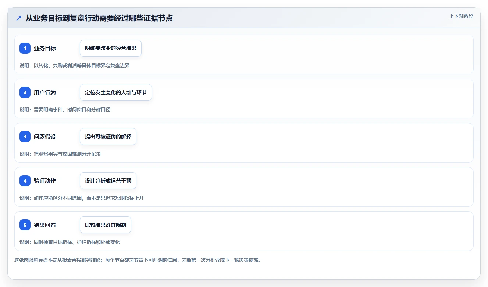This screenshot has height=287, width=488.
Task: Select the 问题假设 step title
Action: click(x=45, y=137)
